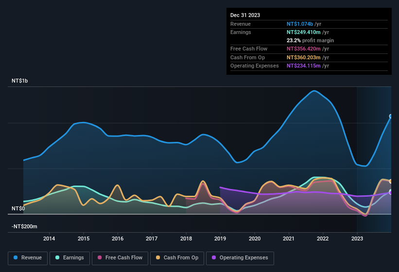Click the orange Cash From Op endpoint marker
399x272 pixels.
coord(391,181)
